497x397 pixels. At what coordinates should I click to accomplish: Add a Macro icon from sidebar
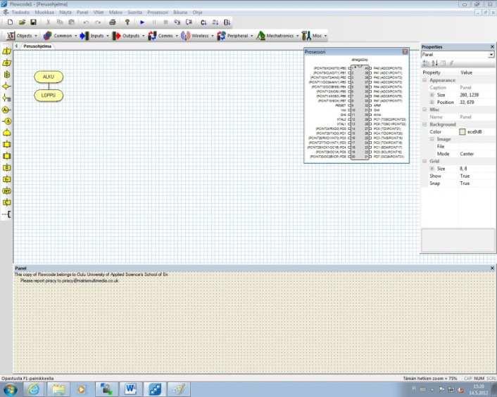point(6,145)
